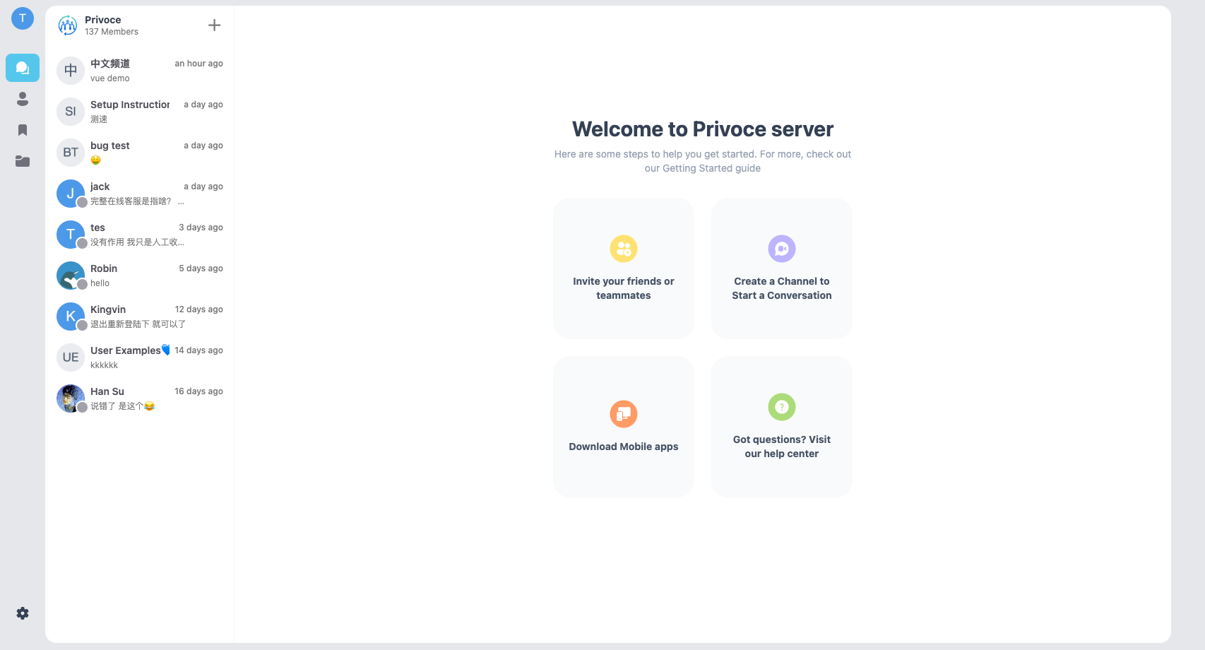Open the chat messages sidebar icon
The width and height of the screenshot is (1205, 650).
point(23,68)
